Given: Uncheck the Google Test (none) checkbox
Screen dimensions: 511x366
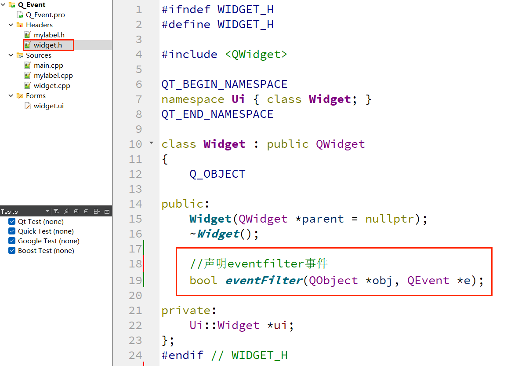Looking at the screenshot, I should [x=12, y=241].
